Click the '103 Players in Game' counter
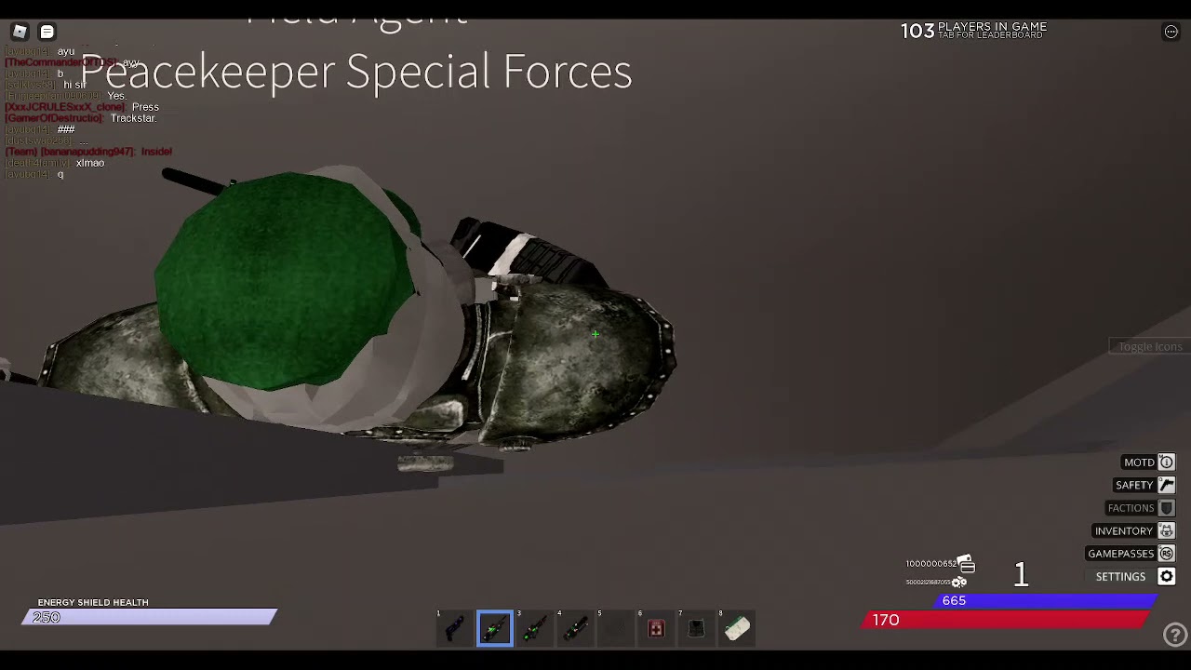The width and height of the screenshot is (1191, 670). (x=973, y=31)
